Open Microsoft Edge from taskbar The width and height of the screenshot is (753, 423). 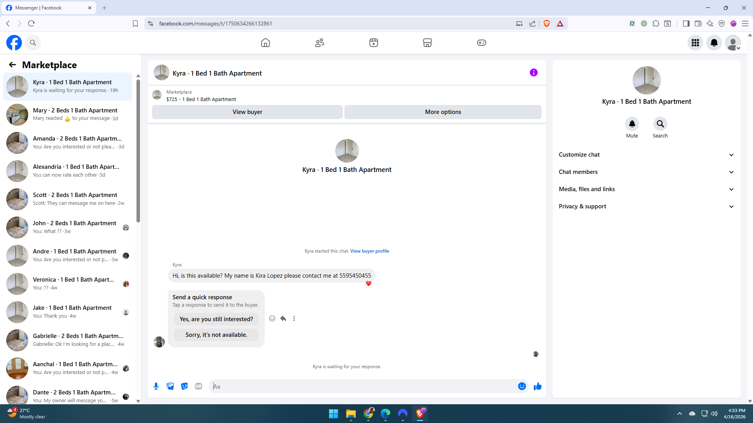click(386, 414)
